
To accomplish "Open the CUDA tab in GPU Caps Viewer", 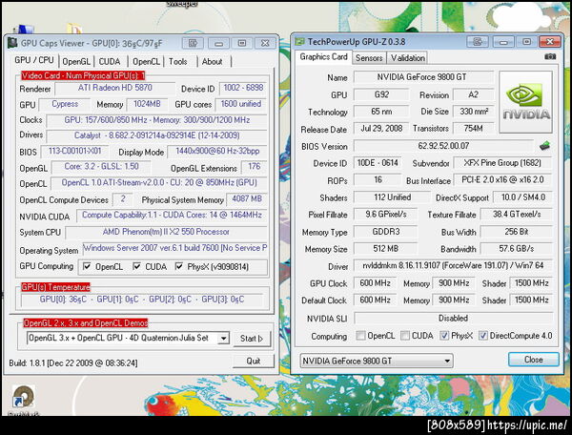I will coord(110,61).
